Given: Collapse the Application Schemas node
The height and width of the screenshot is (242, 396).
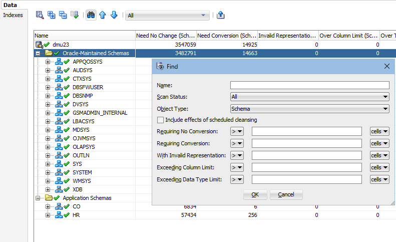Looking at the screenshot, I should [x=38, y=198].
